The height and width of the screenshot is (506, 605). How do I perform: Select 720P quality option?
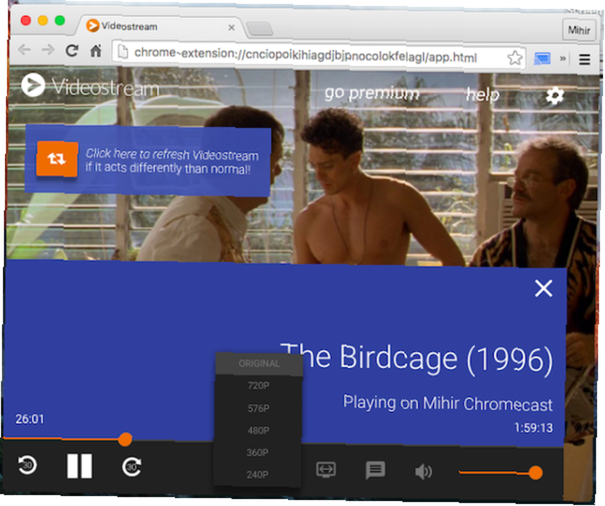pos(258,385)
